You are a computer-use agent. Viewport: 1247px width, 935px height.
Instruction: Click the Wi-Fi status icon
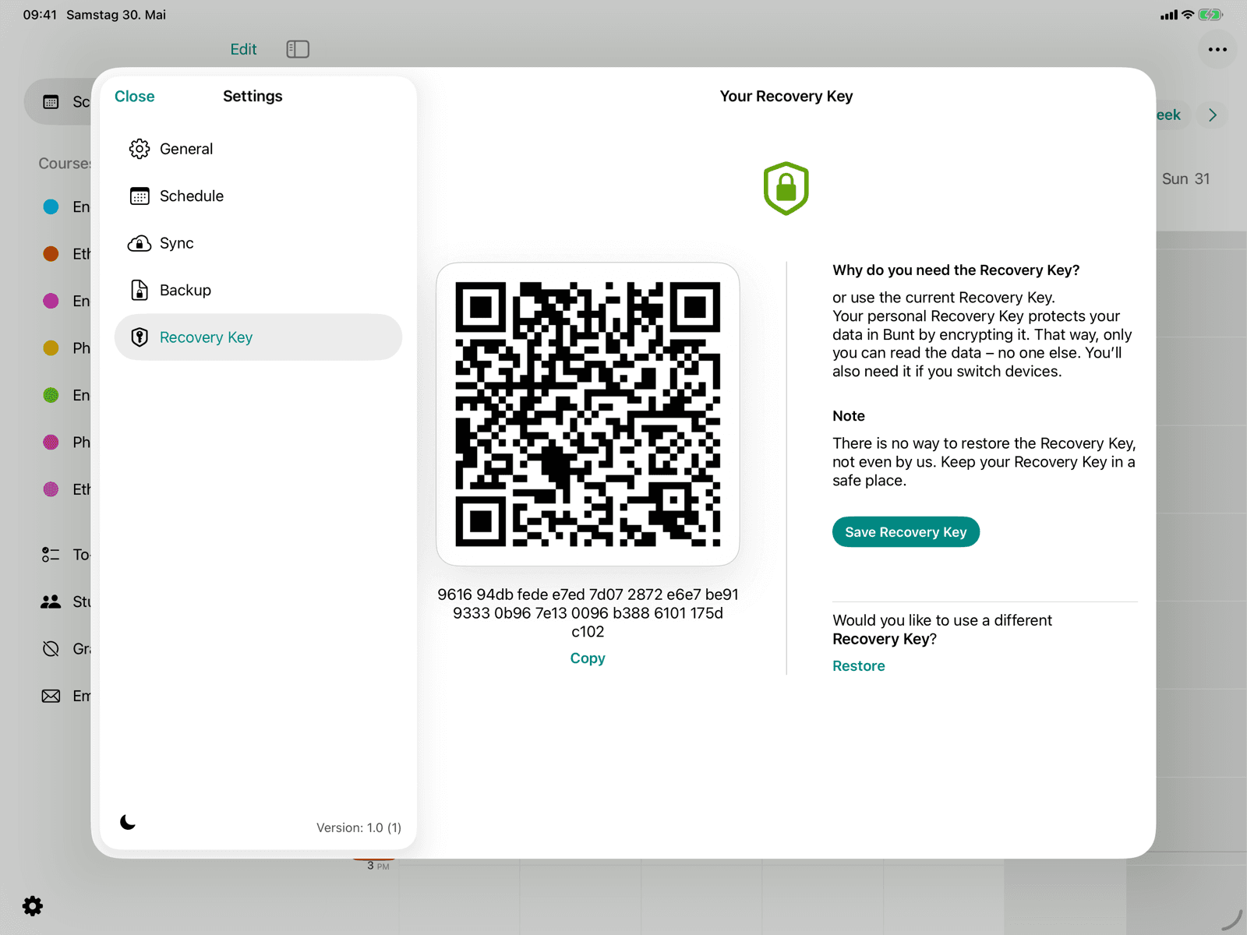[1188, 15]
